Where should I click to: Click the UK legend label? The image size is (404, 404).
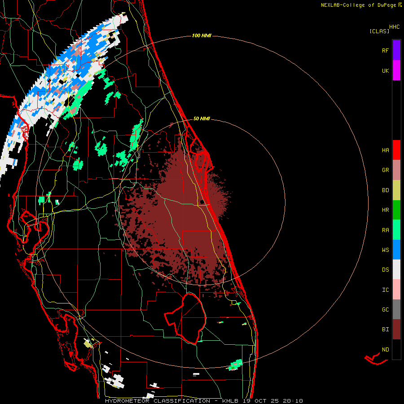click(x=385, y=71)
